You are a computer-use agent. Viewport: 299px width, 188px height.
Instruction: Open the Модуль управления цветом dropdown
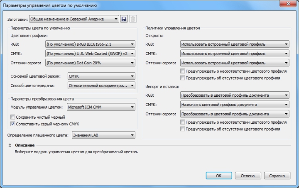click(101, 107)
